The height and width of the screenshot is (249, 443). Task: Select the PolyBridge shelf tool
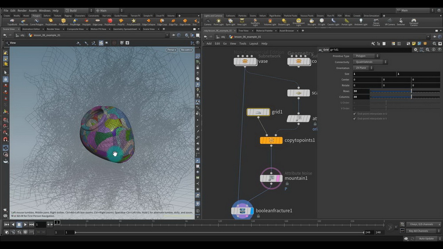(75, 22)
